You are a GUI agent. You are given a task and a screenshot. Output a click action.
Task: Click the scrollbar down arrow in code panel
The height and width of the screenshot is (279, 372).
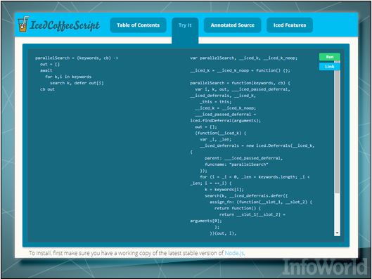(x=337, y=233)
